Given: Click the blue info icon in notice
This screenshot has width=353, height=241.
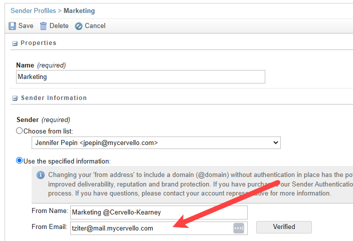Looking at the screenshot, I should 41,175.
